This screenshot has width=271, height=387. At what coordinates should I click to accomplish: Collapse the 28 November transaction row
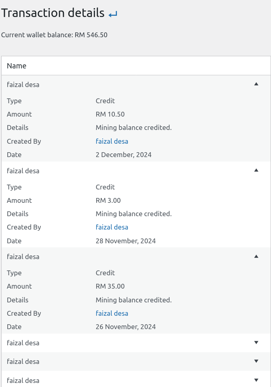click(256, 170)
